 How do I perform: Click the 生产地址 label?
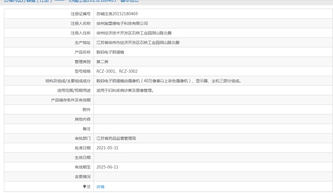[x=83, y=43]
